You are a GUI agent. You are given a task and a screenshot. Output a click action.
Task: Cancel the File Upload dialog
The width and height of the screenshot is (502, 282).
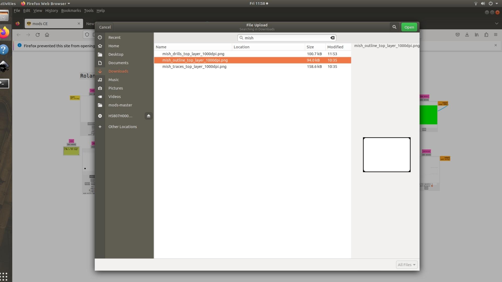pyautogui.click(x=105, y=27)
